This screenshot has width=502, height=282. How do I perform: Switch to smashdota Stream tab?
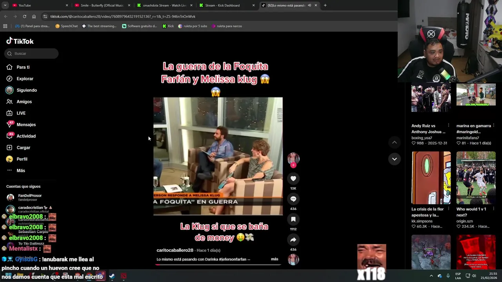(164, 5)
